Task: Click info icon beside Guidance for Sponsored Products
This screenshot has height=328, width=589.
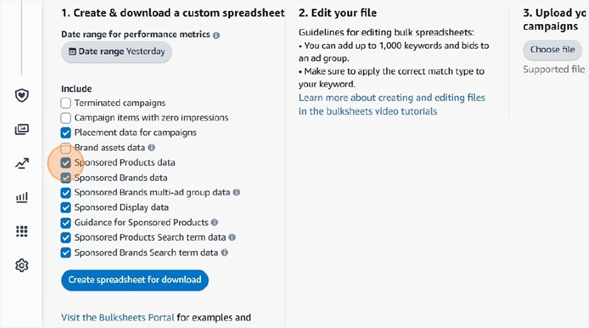Action: [215, 223]
